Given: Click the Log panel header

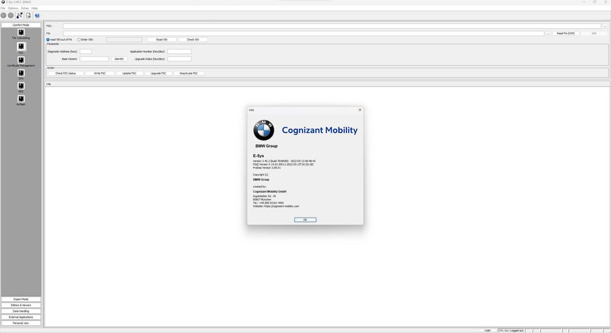Looking at the screenshot, I should (327, 84).
